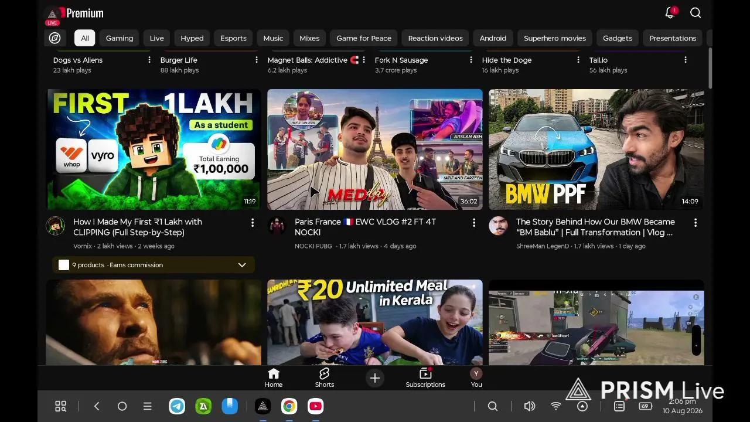Play the First 1 Lakh thumbnail video
Viewport: 750px width, 422px height.
pos(154,149)
